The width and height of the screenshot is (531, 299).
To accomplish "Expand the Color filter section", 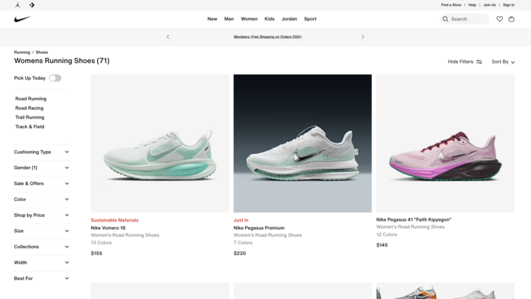I will tap(42, 199).
